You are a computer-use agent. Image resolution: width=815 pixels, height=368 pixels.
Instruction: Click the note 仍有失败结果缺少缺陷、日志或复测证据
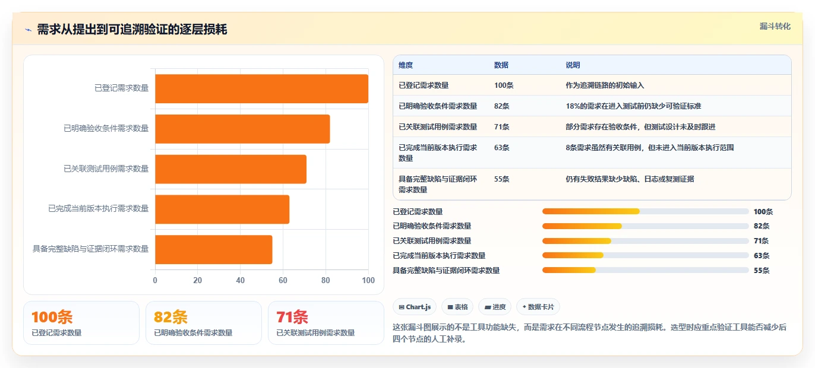click(630, 179)
